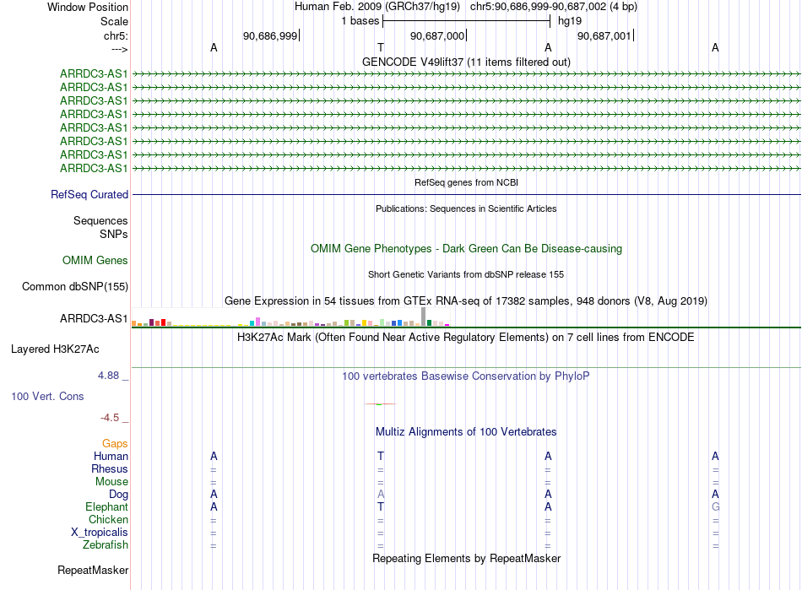
Task: Click ARRDC3-AS1 label beside the GTEx bar chart
Action: tap(94, 318)
